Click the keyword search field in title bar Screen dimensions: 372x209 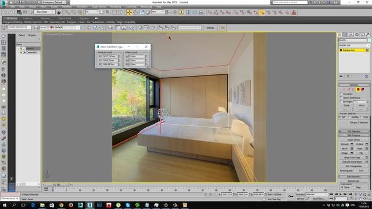(x=290, y=2)
